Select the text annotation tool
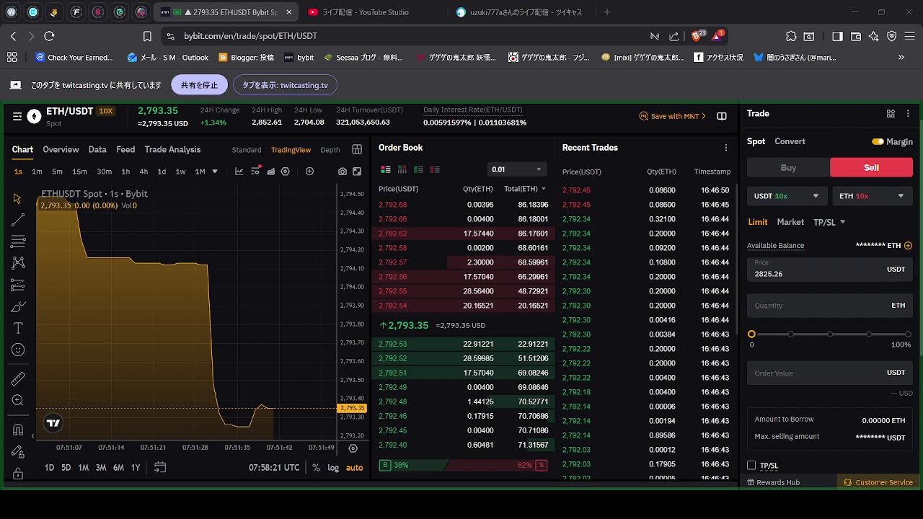Viewport: 923px width, 519px height. coord(18,327)
